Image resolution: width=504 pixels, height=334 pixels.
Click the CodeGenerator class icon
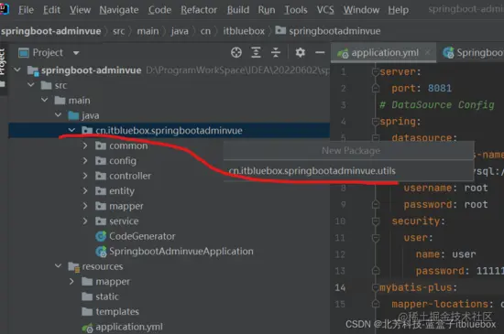[101, 236]
